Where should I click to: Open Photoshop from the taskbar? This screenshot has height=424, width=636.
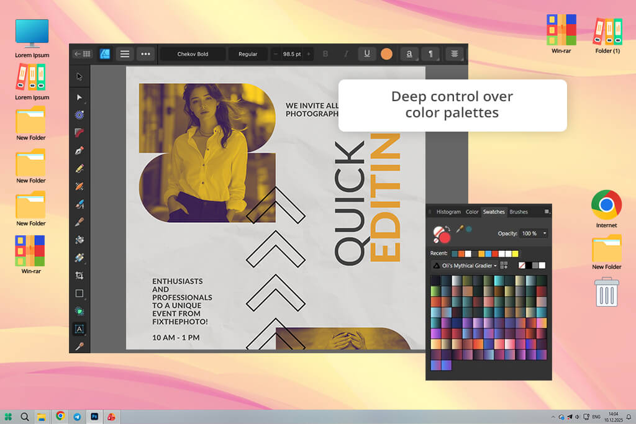pos(94,417)
